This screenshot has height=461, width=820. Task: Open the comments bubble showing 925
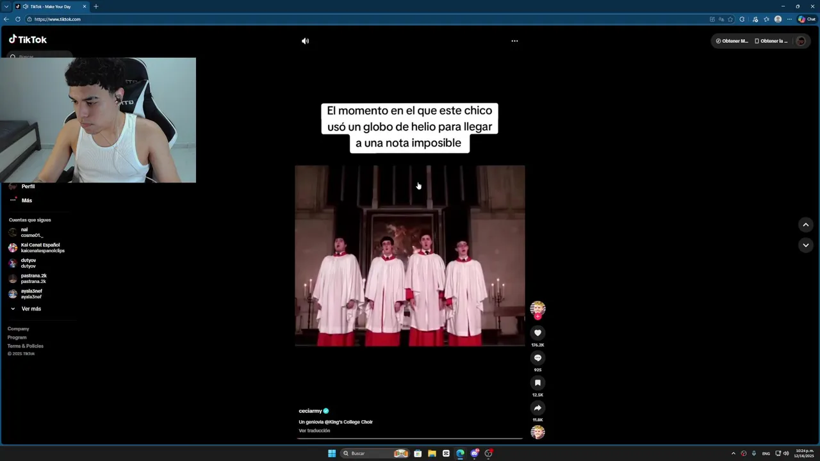click(x=537, y=358)
